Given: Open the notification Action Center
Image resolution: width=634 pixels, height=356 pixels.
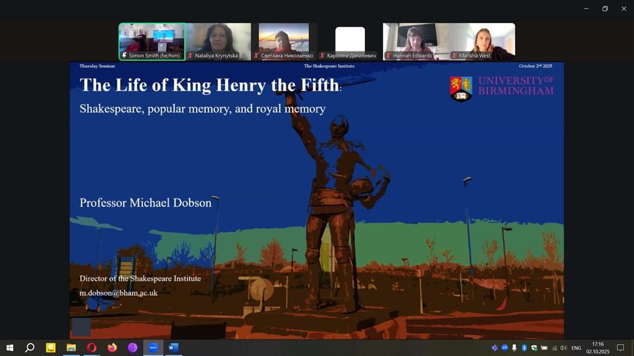Looking at the screenshot, I should (620, 348).
